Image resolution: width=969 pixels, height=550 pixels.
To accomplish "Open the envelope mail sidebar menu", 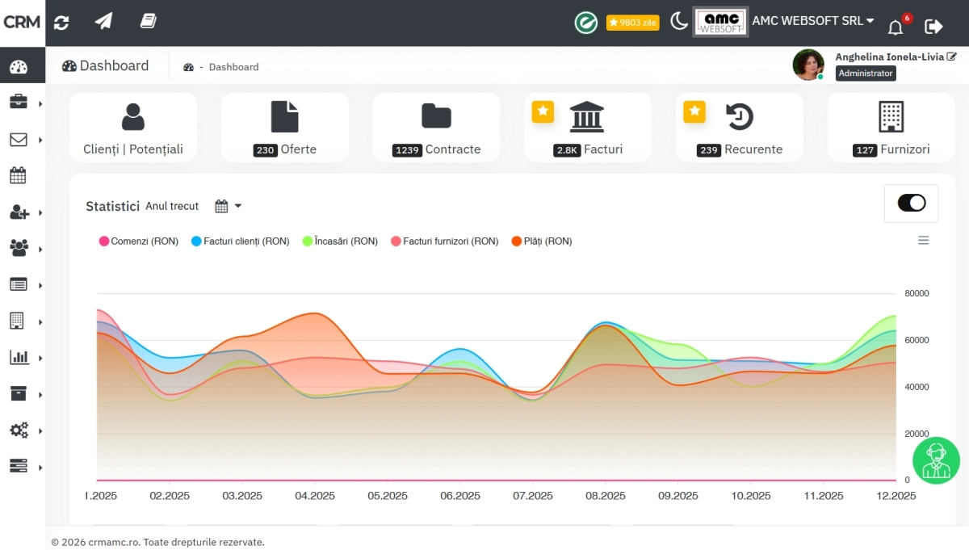I will [x=19, y=140].
